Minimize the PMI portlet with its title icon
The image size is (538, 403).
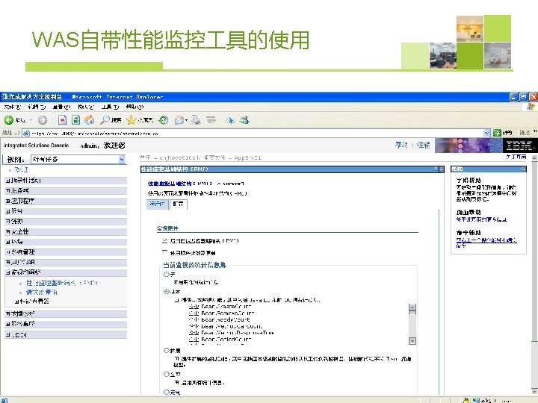tap(442, 169)
